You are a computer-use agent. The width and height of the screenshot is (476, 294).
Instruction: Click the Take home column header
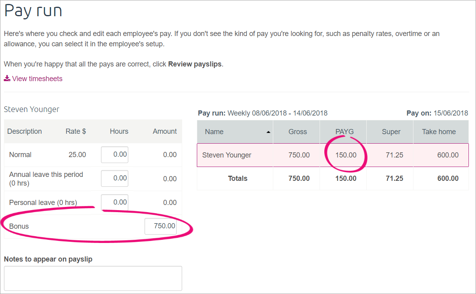click(x=439, y=132)
